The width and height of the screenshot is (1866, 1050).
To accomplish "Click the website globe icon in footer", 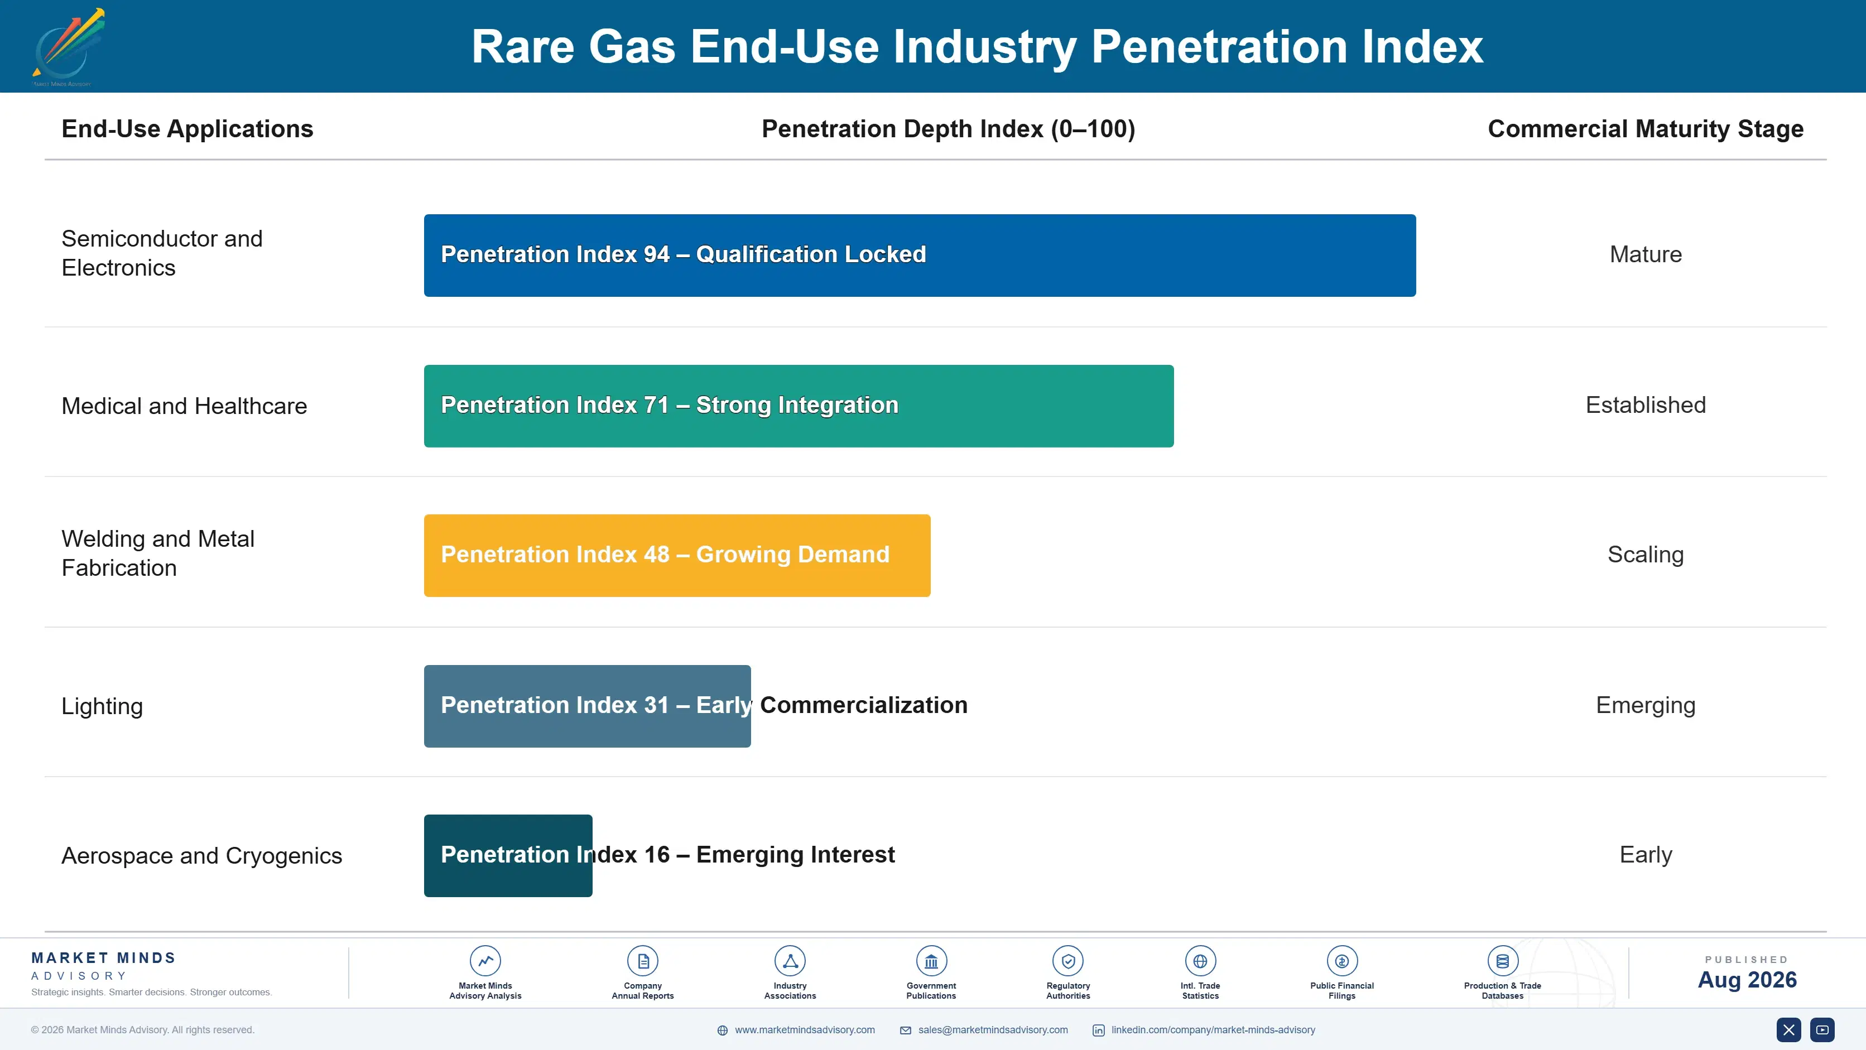I will click(x=722, y=1030).
